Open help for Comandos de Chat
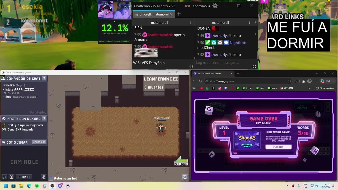The height and width of the screenshot is (190, 338). [44, 78]
